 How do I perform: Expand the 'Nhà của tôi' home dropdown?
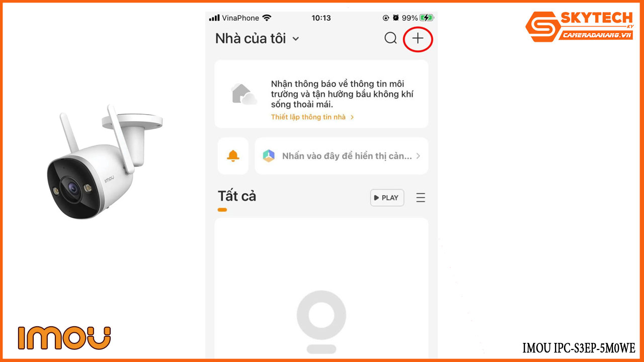[x=296, y=39]
